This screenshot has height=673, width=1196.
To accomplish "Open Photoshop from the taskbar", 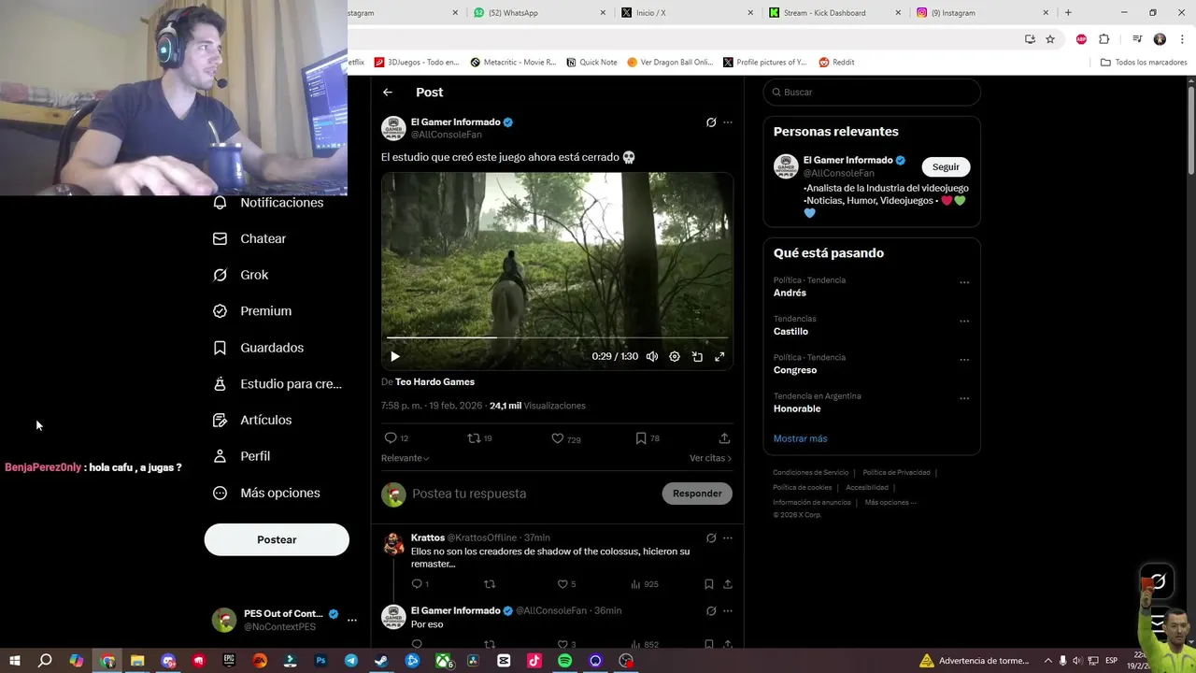I will (x=320, y=661).
